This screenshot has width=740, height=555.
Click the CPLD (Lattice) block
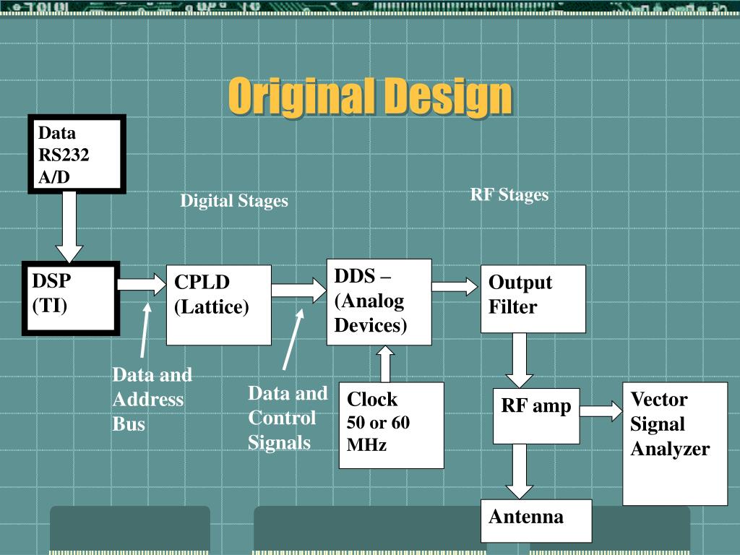(x=219, y=305)
